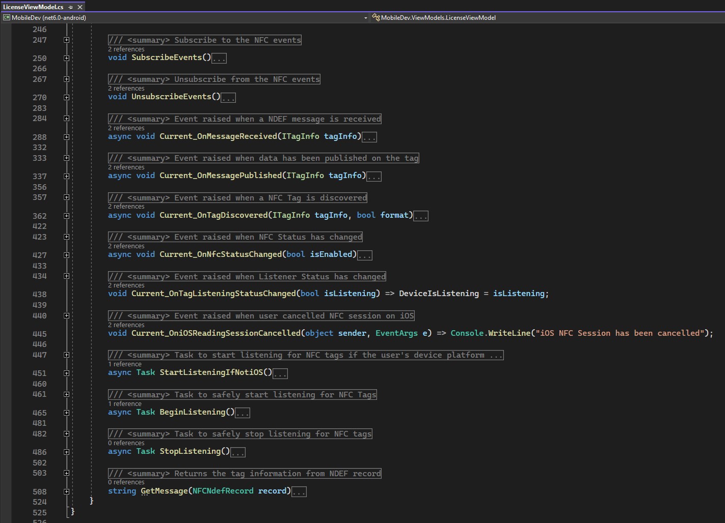This screenshot has height=523, width=725.
Task: Click the ellipsis box after Current_OnMessagePublished
Action: tap(374, 176)
